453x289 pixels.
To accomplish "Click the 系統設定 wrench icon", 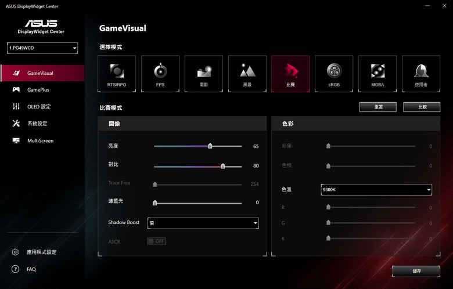I will (x=16, y=123).
